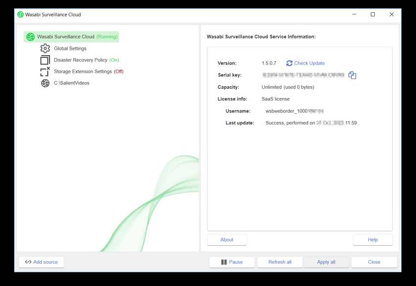The width and height of the screenshot is (416, 286).
Task: Click the Refresh all button
Action: tap(280, 262)
